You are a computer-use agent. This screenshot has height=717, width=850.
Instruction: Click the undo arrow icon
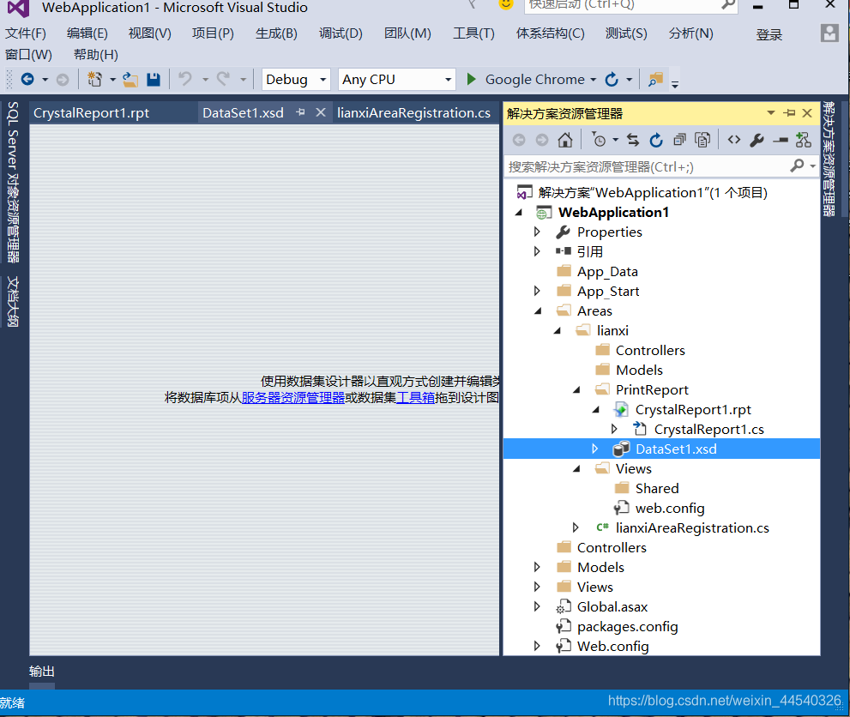click(185, 80)
